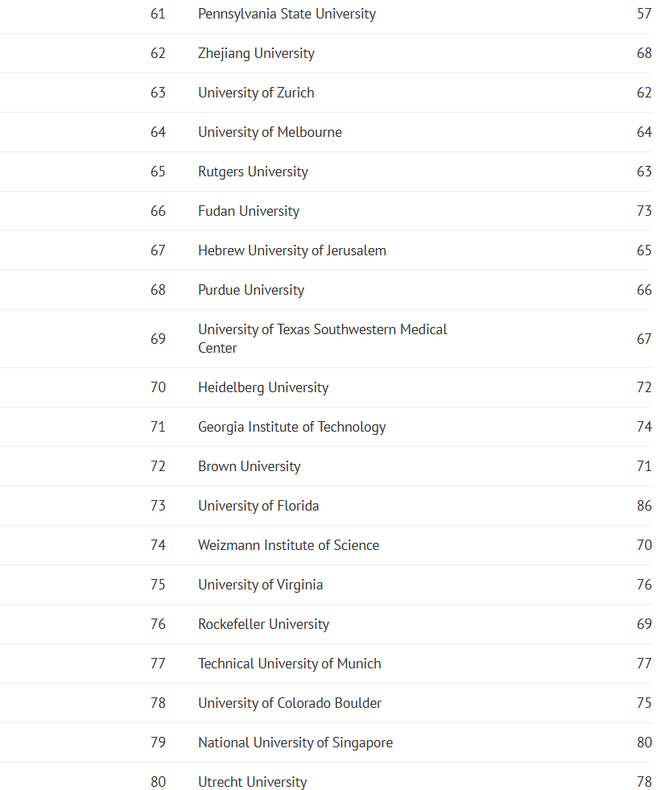This screenshot has width=656, height=790.
Task: Open Georgia Institute of Technology entry
Action: (292, 427)
